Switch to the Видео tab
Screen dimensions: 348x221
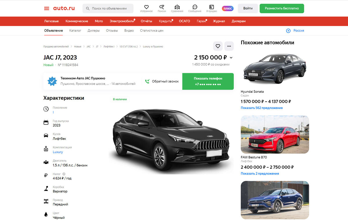pyautogui.click(x=129, y=30)
